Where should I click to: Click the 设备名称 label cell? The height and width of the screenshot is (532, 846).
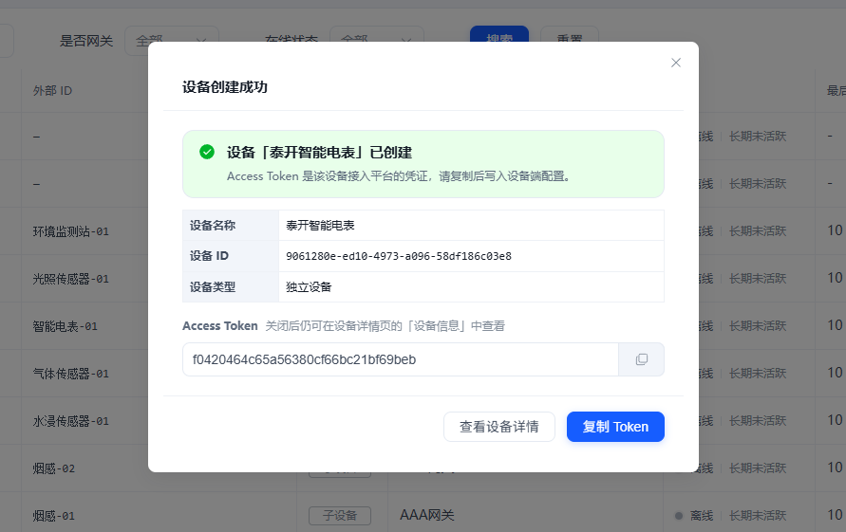[231, 226]
